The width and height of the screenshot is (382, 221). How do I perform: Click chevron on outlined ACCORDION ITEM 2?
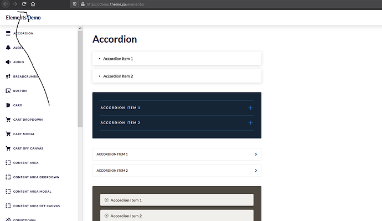[x=256, y=171]
